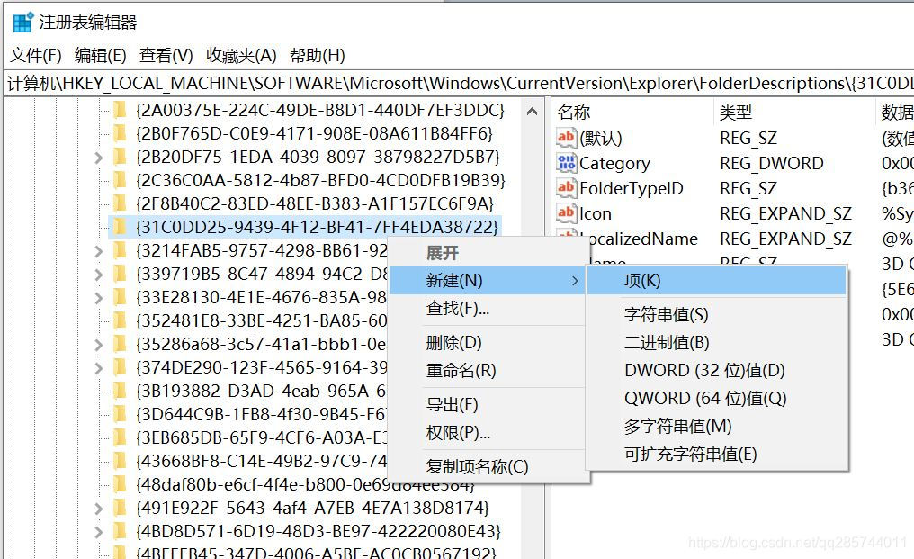Select folder icon of {2B0F765D-C0E9-4171-908E-08A611B84FF6}
This screenshot has width=914, height=559.
click(x=120, y=133)
